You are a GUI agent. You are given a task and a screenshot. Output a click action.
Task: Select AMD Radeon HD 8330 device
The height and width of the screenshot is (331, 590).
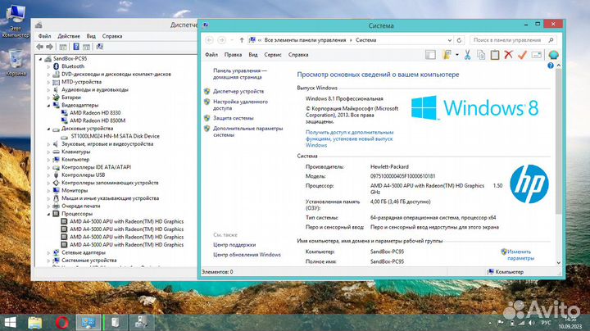pyautogui.click(x=95, y=113)
